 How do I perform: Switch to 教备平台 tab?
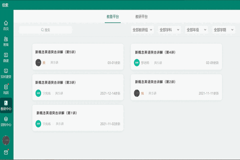pyautogui.click(x=113, y=16)
